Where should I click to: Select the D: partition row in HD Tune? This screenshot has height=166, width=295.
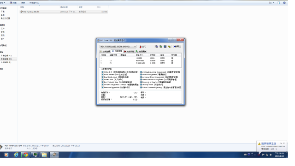coord(140,63)
